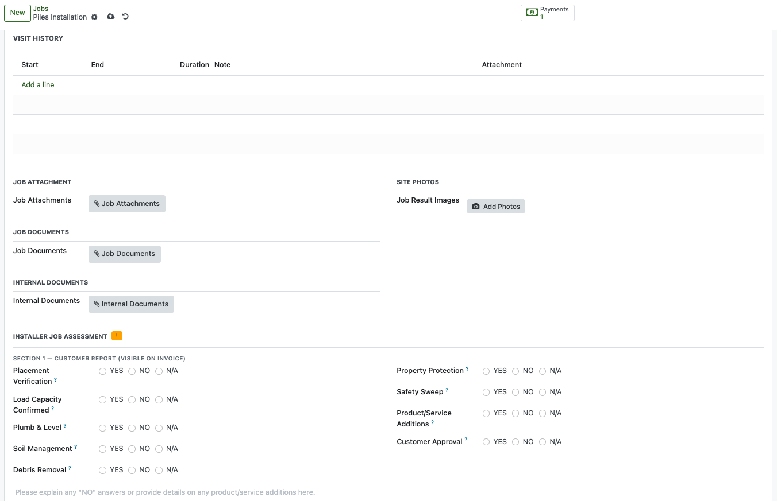
Task: Click the help question mark beside Product/Service Additions
Action: 433,422
